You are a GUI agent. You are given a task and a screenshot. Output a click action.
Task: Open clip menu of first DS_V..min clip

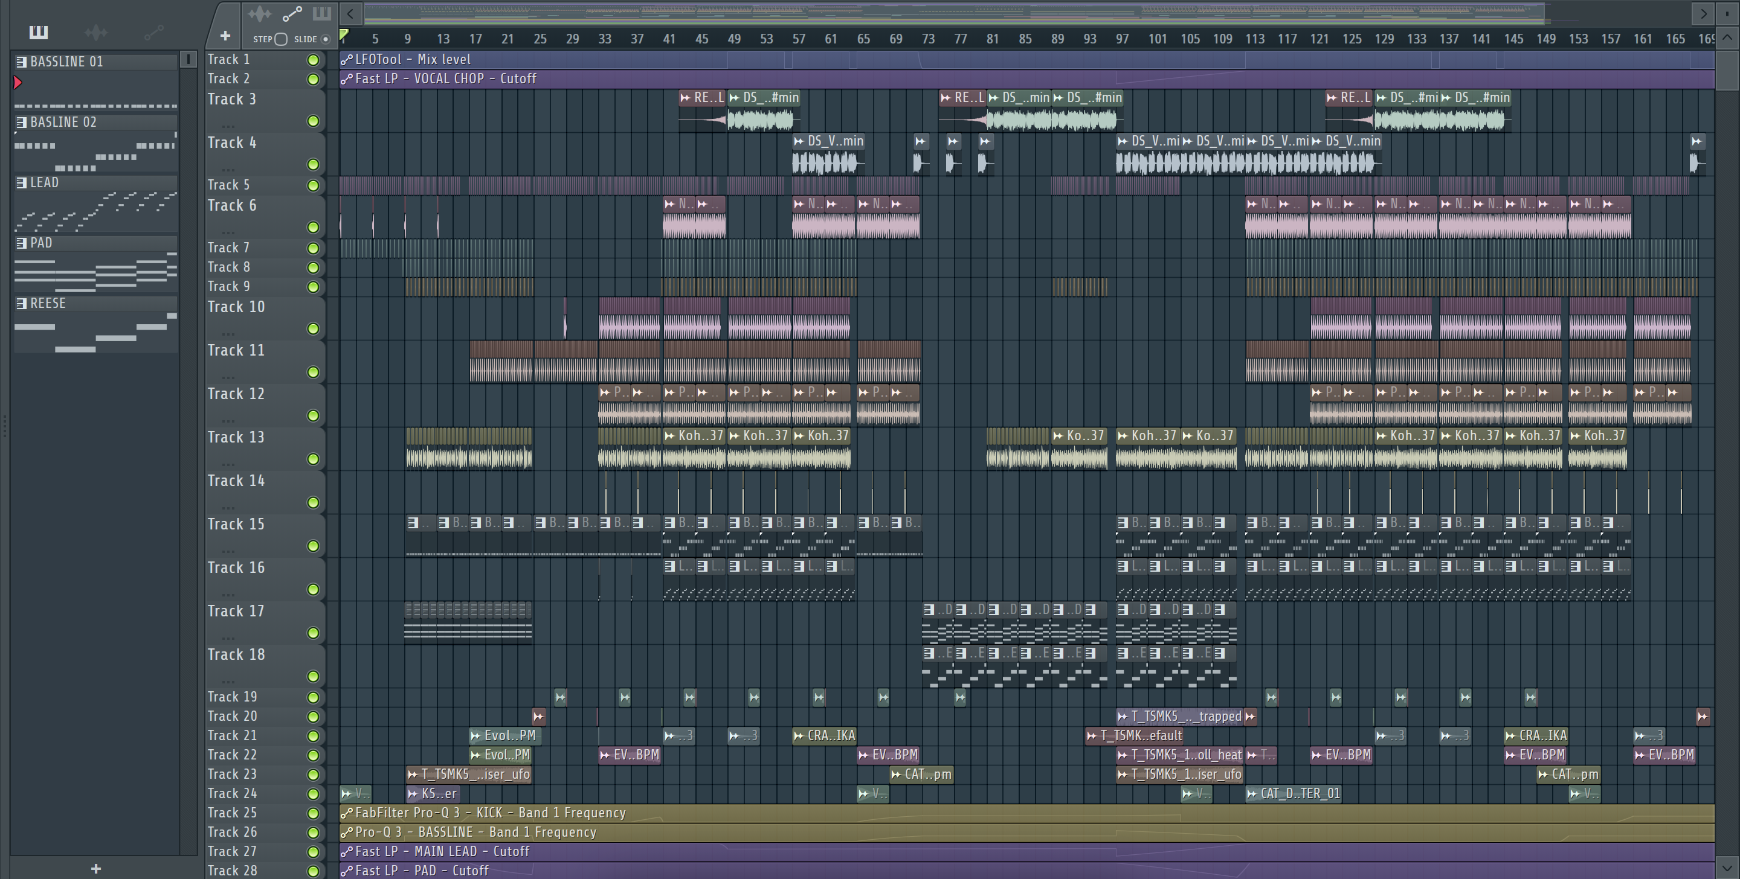click(798, 141)
